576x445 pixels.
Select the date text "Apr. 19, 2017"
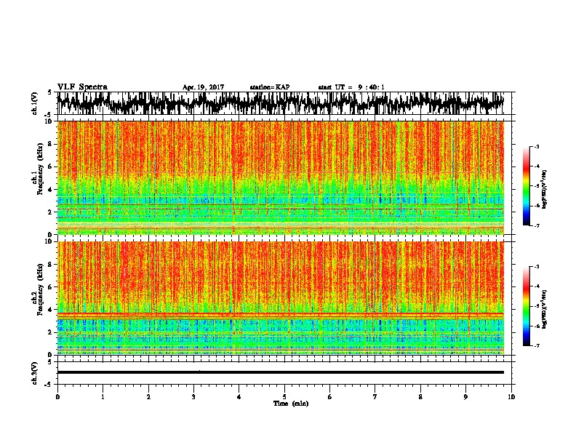pyautogui.click(x=203, y=87)
